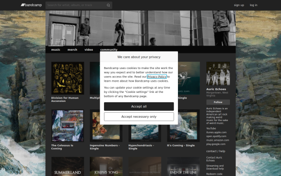The image size is (281, 176).
Task: Open Streaming and Download help link
Action: (215, 167)
